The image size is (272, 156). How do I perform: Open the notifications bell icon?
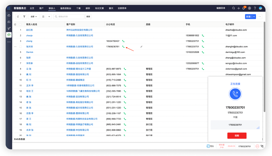[x=243, y=8]
